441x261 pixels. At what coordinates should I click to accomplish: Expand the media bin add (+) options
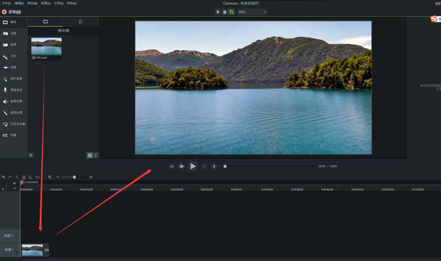point(30,155)
